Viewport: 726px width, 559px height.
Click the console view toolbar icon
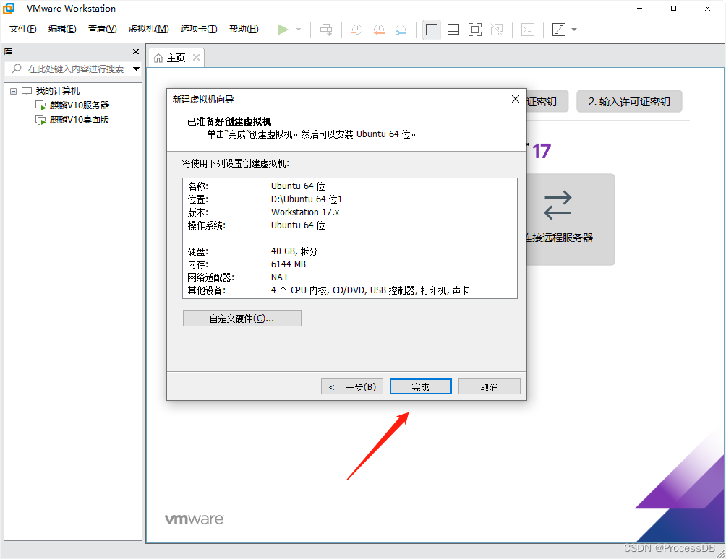(x=528, y=30)
